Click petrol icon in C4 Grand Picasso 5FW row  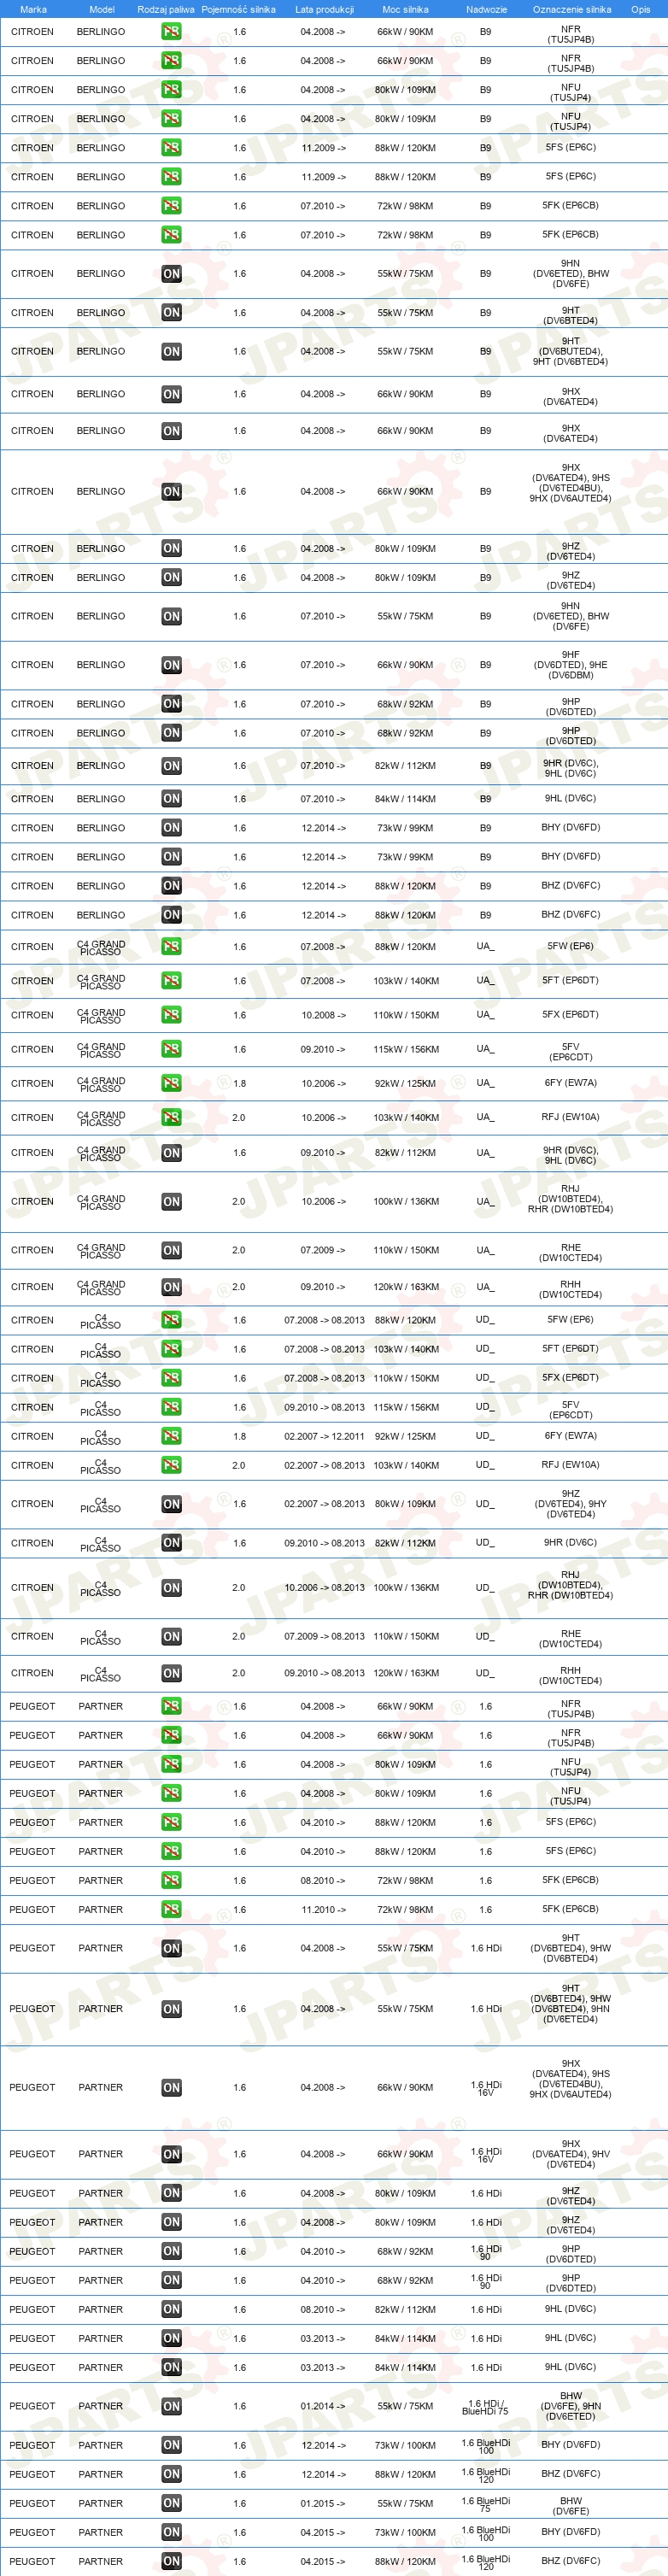point(171,946)
